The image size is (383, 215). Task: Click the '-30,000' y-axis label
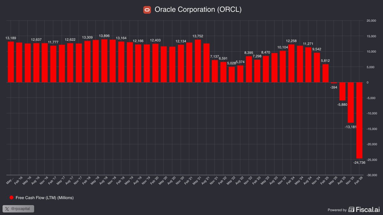point(372,175)
